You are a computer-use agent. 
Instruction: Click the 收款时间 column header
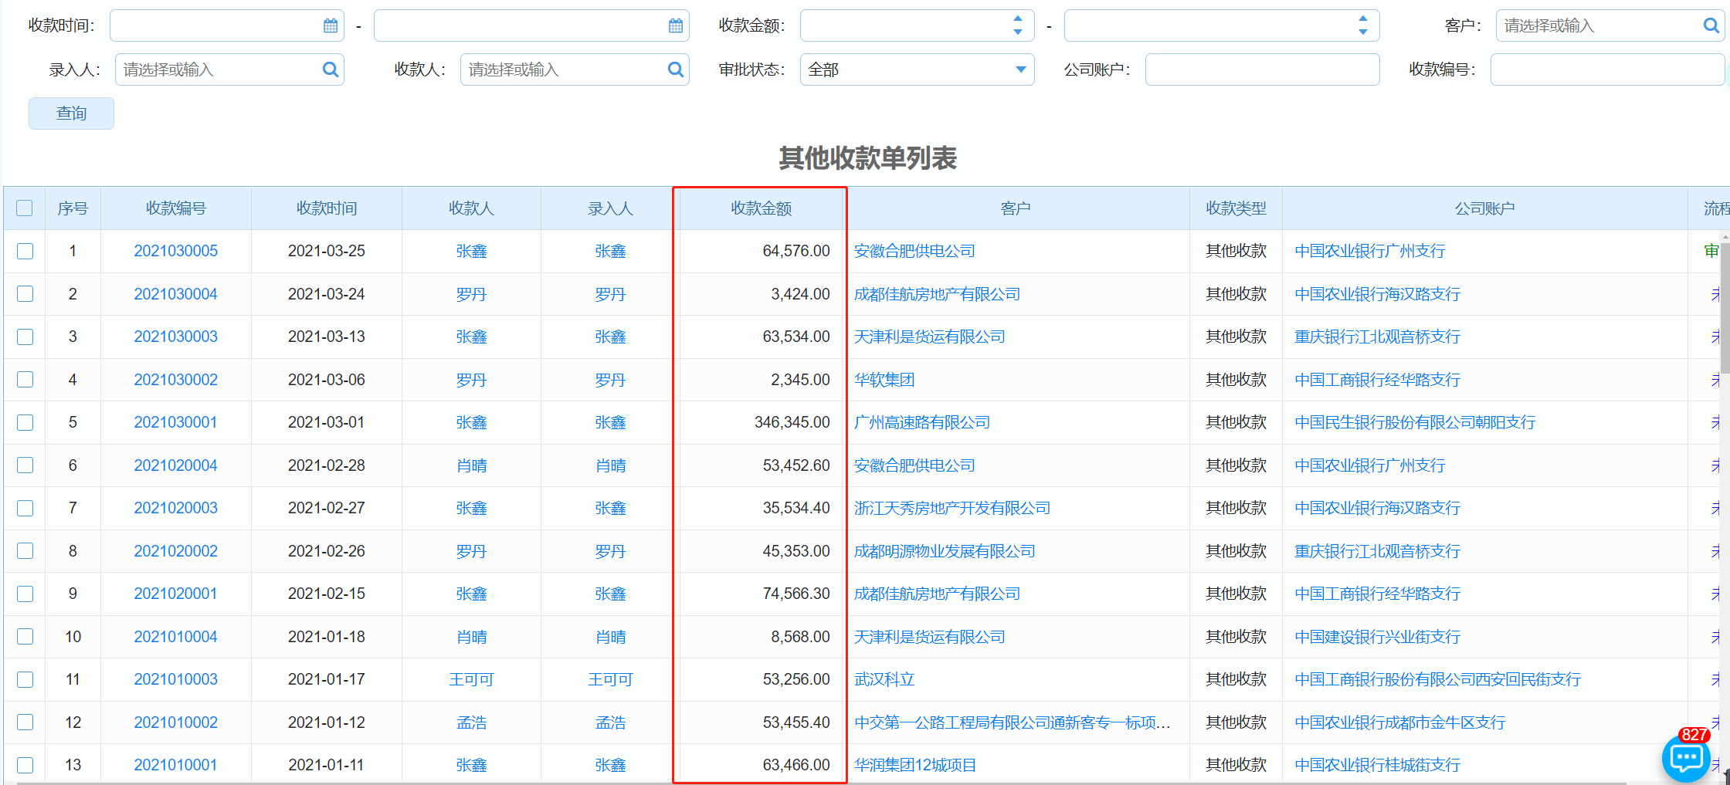[x=326, y=208]
